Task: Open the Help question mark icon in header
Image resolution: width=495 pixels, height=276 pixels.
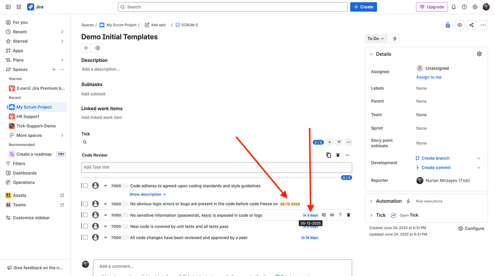Action: click(x=464, y=6)
